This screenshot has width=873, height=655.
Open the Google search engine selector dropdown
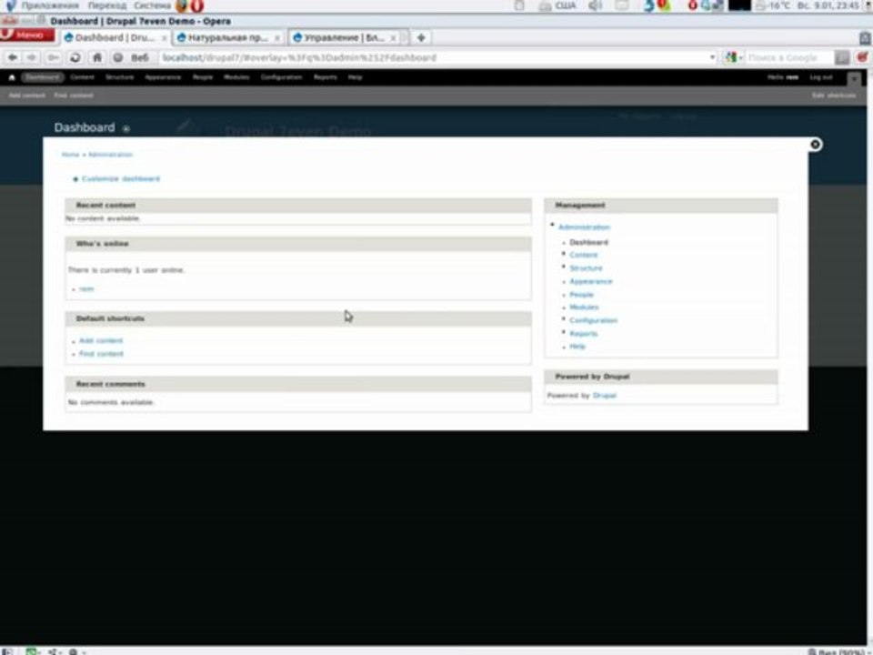click(x=734, y=57)
